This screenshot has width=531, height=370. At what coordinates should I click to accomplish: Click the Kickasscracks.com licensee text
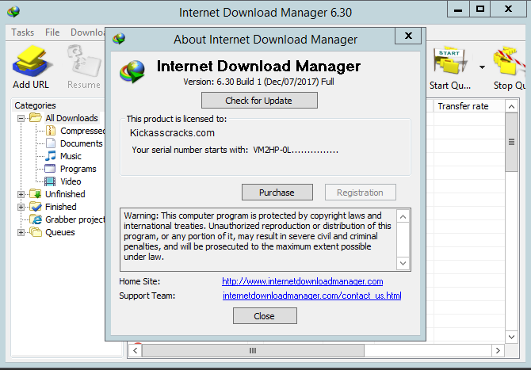coord(172,132)
